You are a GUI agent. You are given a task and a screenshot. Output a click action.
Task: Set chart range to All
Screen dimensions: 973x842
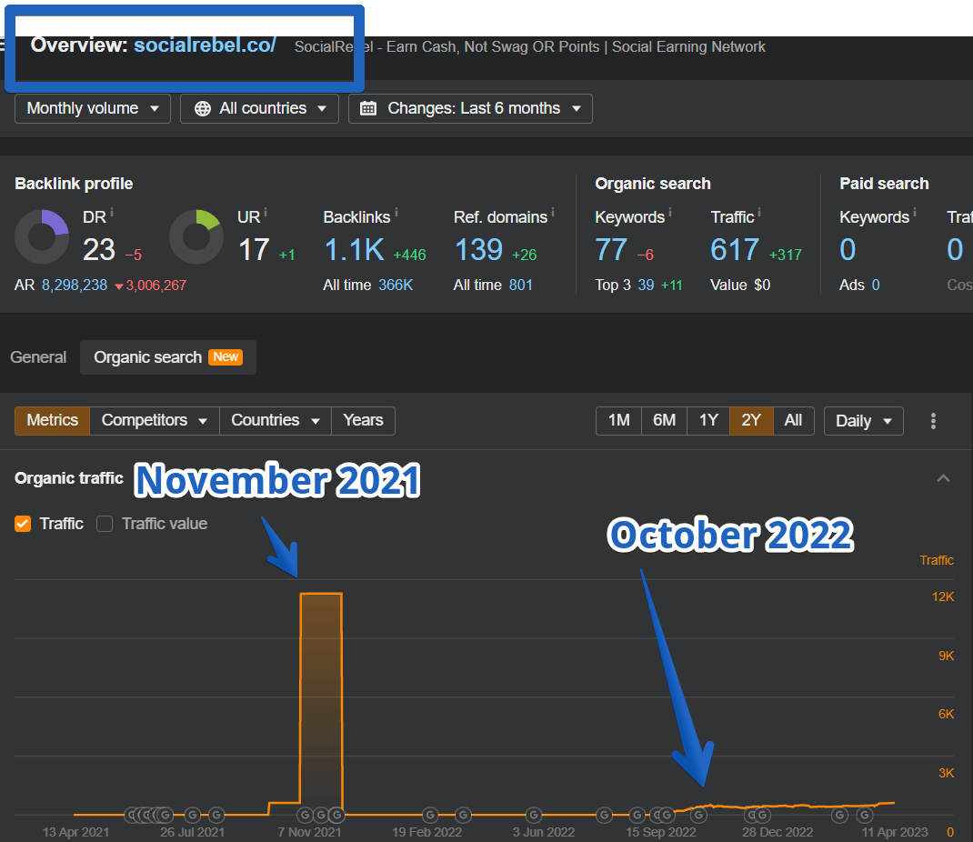click(793, 421)
